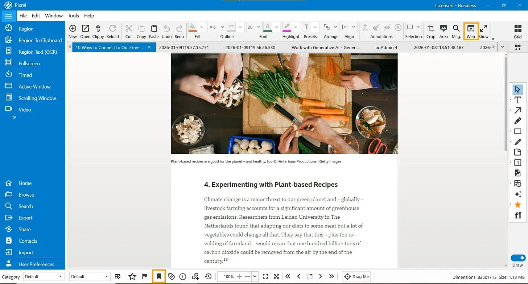528x284 pixels.
Task: Select the Text tool in right toolbar
Action: point(517,100)
